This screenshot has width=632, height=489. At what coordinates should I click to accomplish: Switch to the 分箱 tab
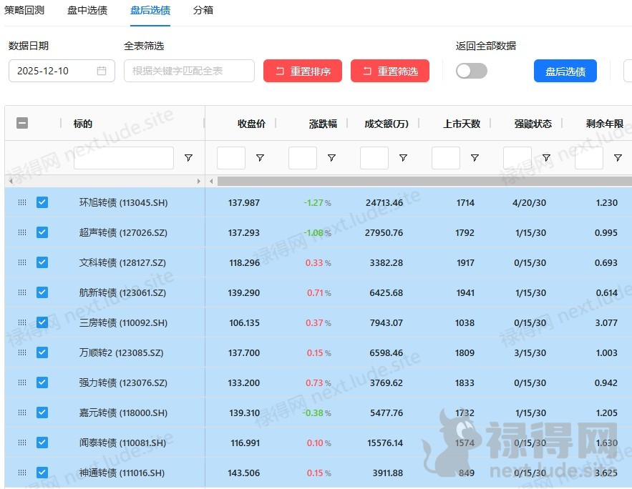click(x=203, y=11)
